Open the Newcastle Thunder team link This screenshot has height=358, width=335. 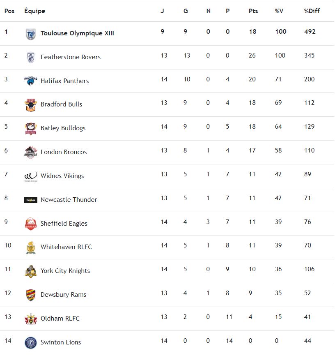coord(69,200)
